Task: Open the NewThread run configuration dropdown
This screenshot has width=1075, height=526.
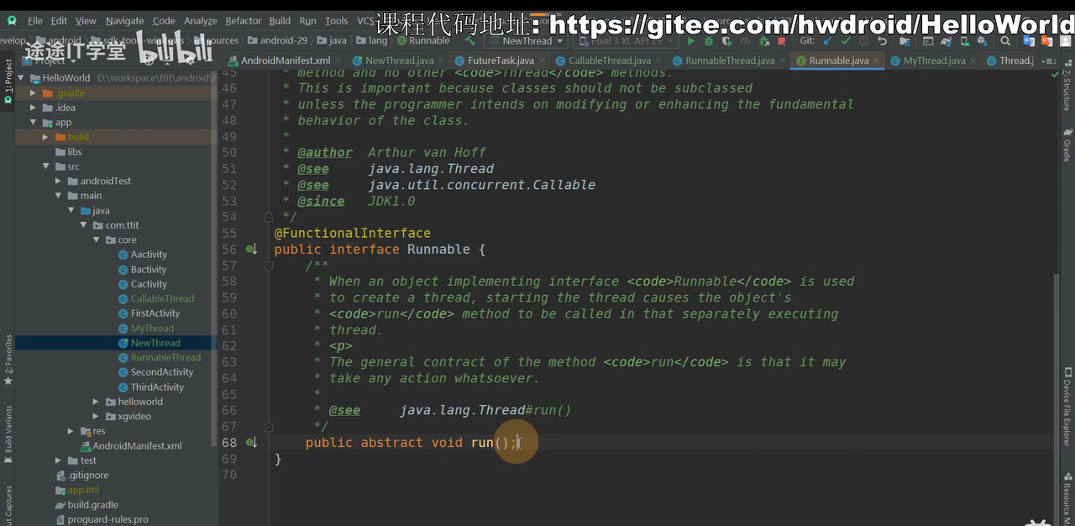Action: coord(527,40)
